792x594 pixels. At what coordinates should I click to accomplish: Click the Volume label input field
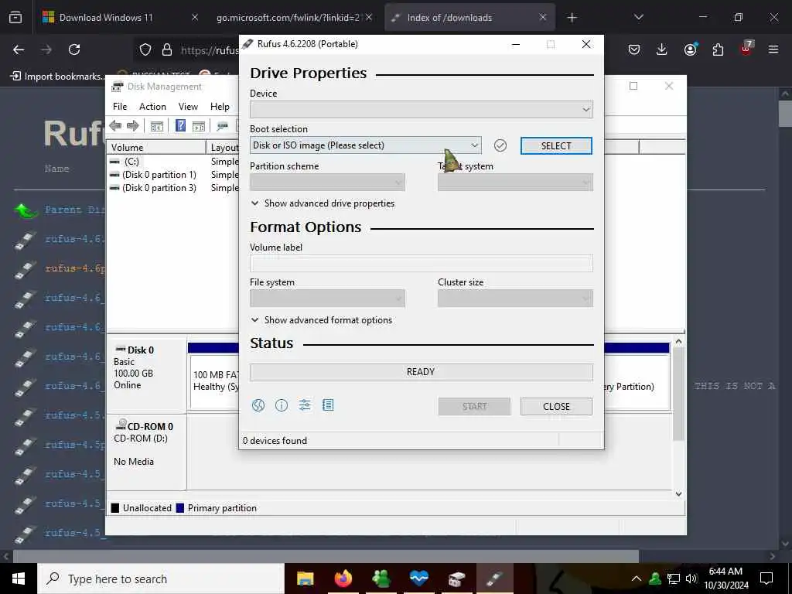pyautogui.click(x=422, y=263)
